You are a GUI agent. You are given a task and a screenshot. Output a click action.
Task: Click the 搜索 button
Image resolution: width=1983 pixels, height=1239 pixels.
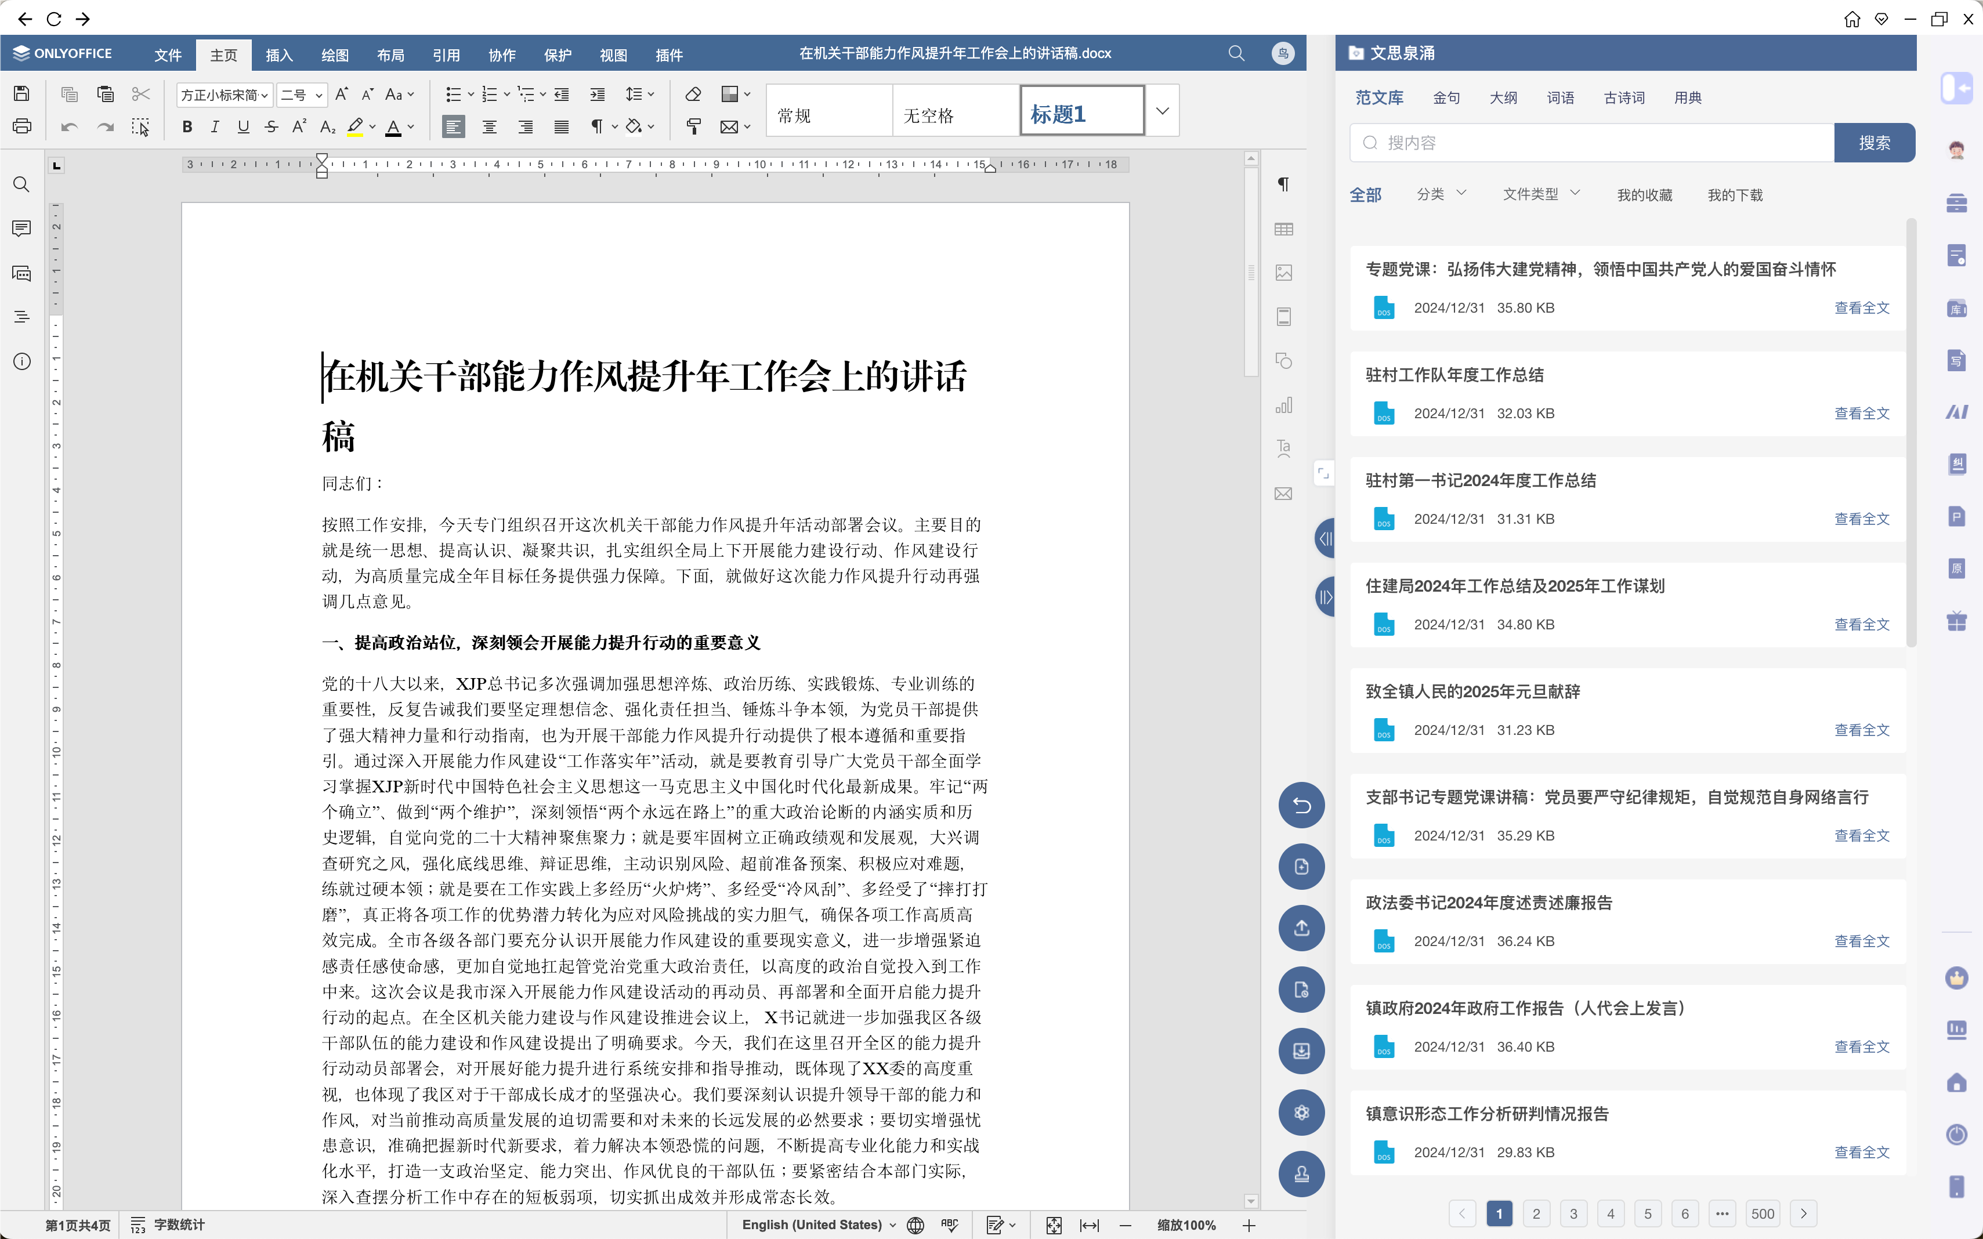coord(1873,143)
